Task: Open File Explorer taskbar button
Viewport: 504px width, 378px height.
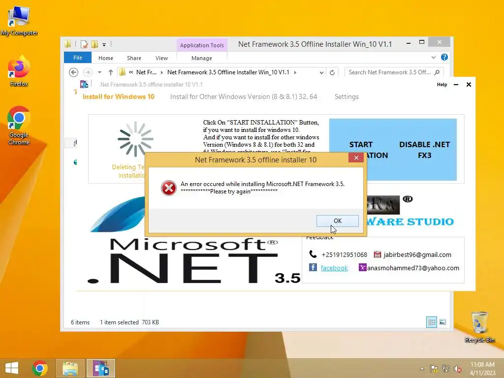Action: pos(70,368)
